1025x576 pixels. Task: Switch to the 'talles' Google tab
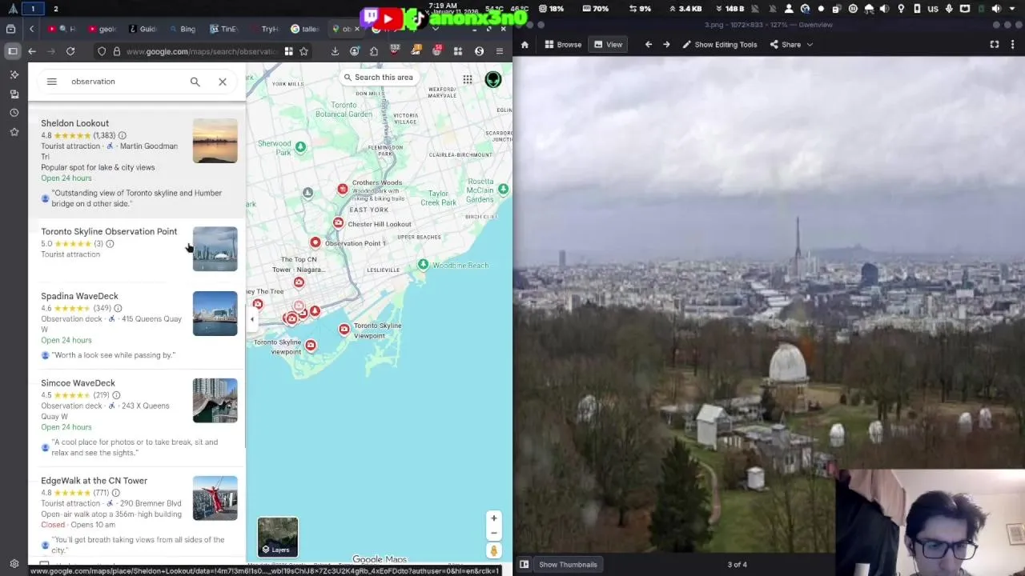(305, 29)
